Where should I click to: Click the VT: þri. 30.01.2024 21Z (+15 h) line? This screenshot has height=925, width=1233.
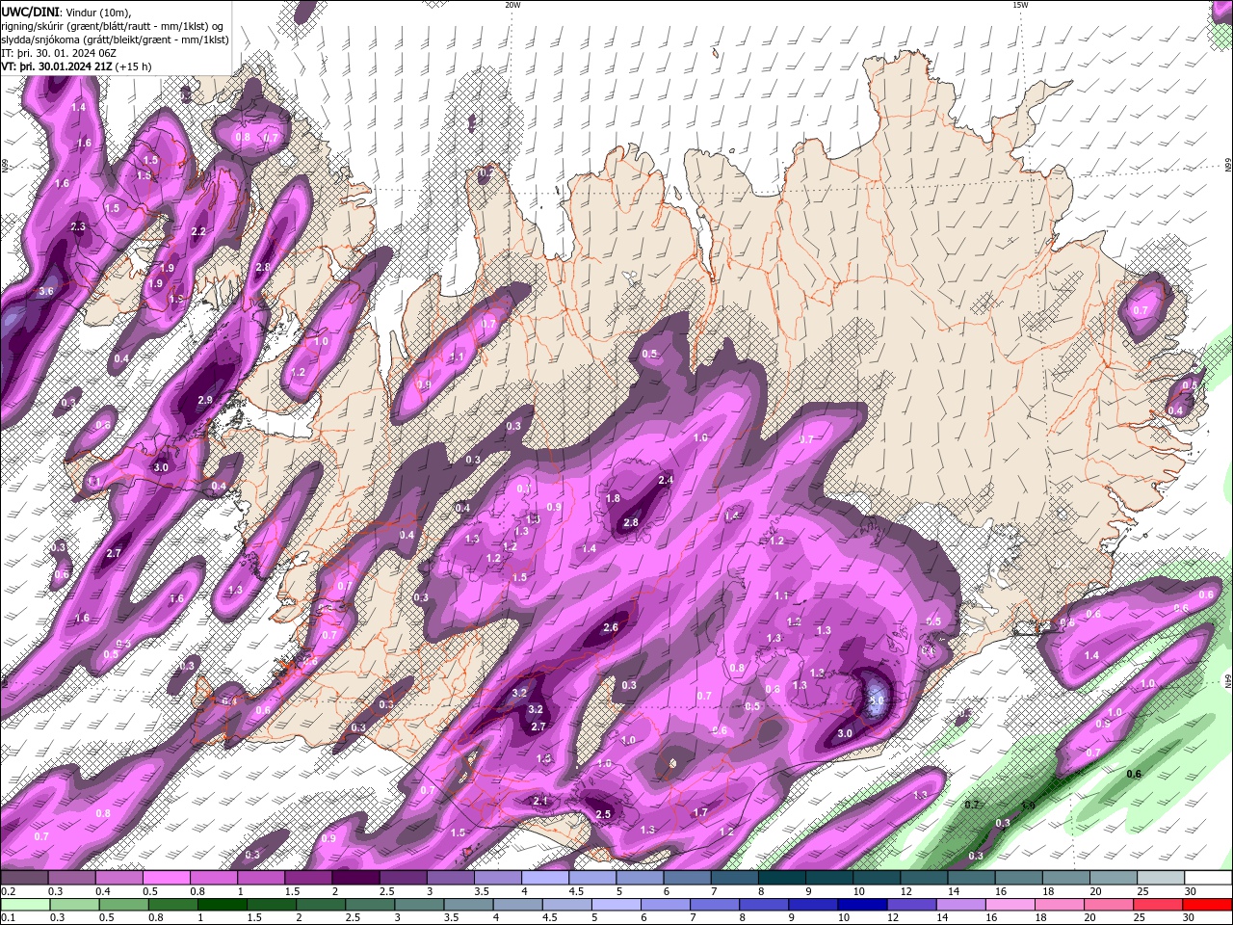tap(77, 66)
